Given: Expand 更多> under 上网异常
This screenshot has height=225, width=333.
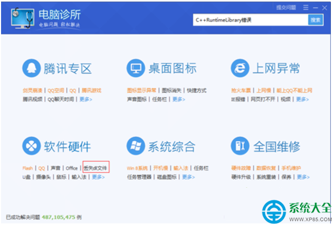Looking at the screenshot, I should click(302, 99).
